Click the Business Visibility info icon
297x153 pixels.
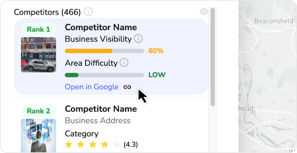pos(138,39)
